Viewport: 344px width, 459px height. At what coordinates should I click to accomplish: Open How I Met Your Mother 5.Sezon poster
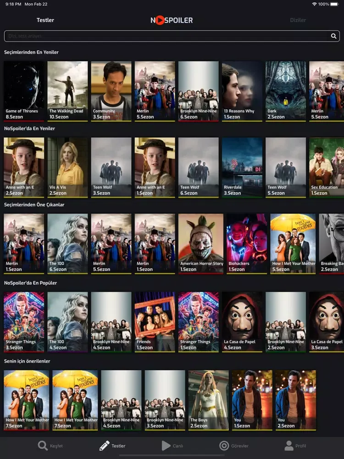[293, 244]
